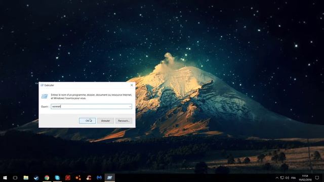
Task: Open Task View from the taskbar
Action: [15, 177]
